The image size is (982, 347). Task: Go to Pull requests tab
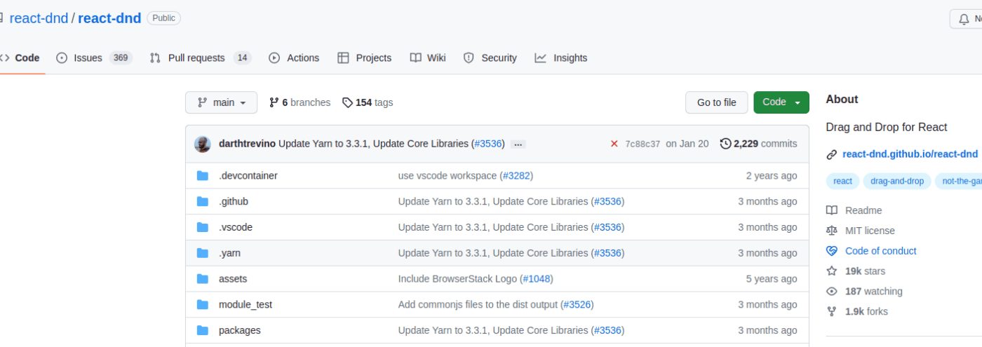coord(201,58)
